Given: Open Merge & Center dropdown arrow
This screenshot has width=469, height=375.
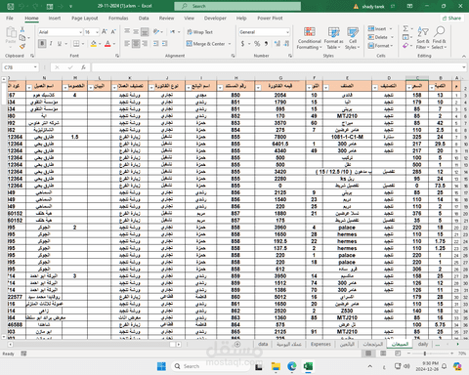Looking at the screenshot, I should pyautogui.click(x=230, y=44).
